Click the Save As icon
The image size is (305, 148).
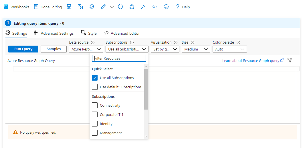click(80, 7)
